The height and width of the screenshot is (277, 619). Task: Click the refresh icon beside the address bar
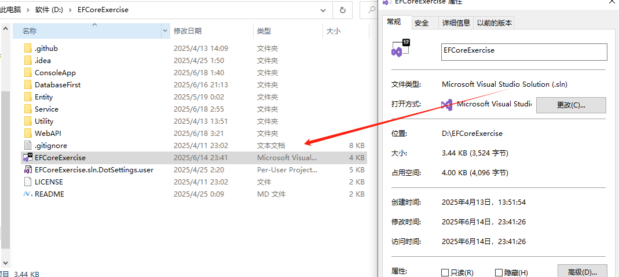tap(343, 10)
